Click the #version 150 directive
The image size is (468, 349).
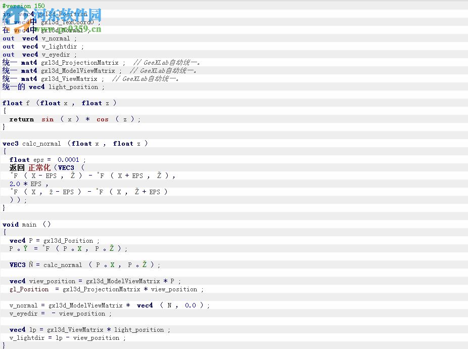[x=22, y=6]
